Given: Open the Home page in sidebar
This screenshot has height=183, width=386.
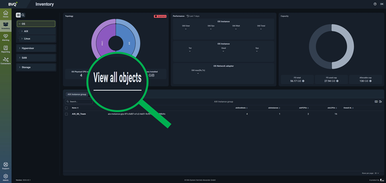Looking at the screenshot, I should [x=6, y=14].
